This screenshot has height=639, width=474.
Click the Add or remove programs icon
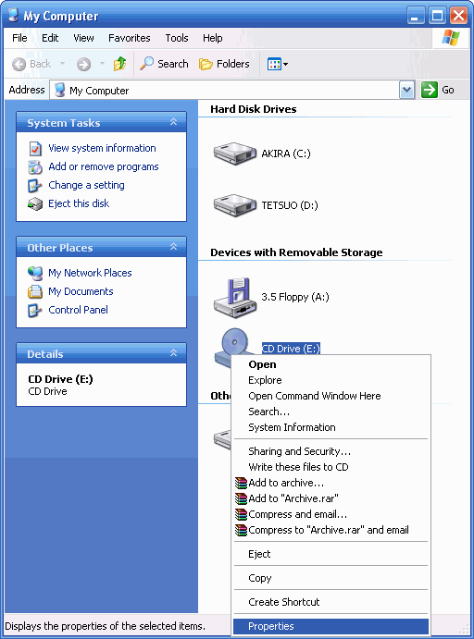click(x=35, y=167)
